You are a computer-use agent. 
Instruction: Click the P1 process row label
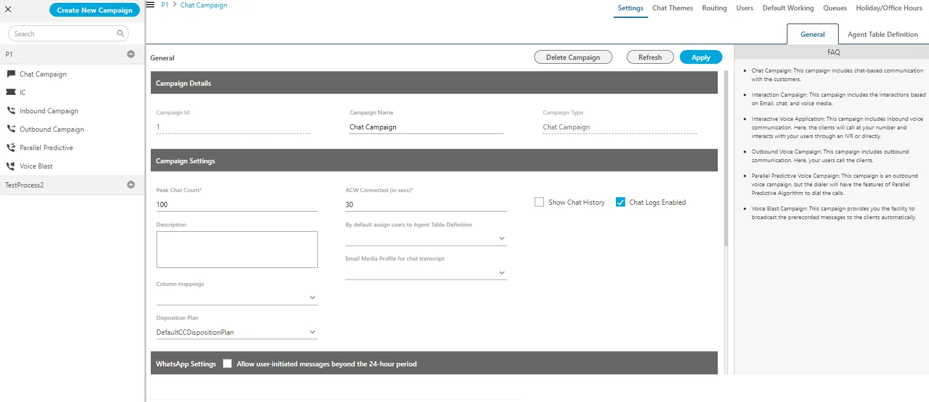point(9,55)
